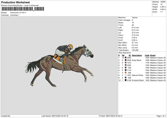Select the dark navy swatch for thread 1116

point(126,70)
